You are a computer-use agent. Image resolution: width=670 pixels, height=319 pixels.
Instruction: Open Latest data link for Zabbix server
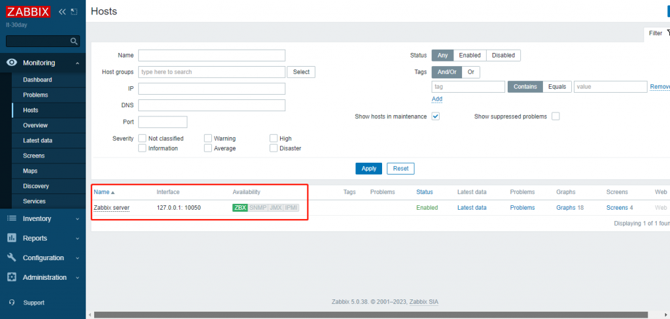(472, 207)
